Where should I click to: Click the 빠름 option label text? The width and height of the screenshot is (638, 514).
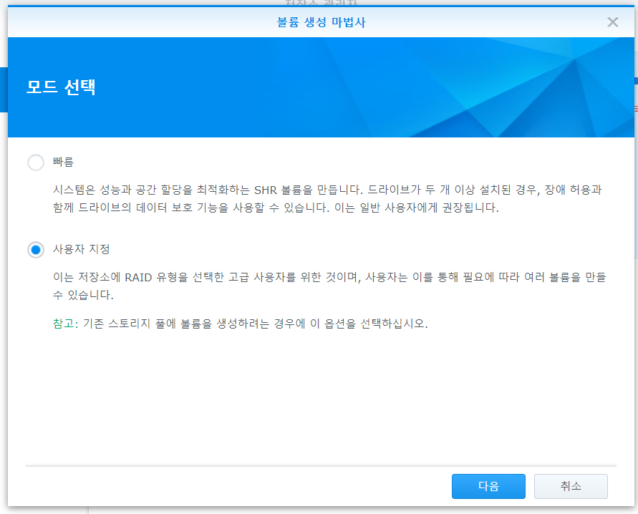pos(63,163)
